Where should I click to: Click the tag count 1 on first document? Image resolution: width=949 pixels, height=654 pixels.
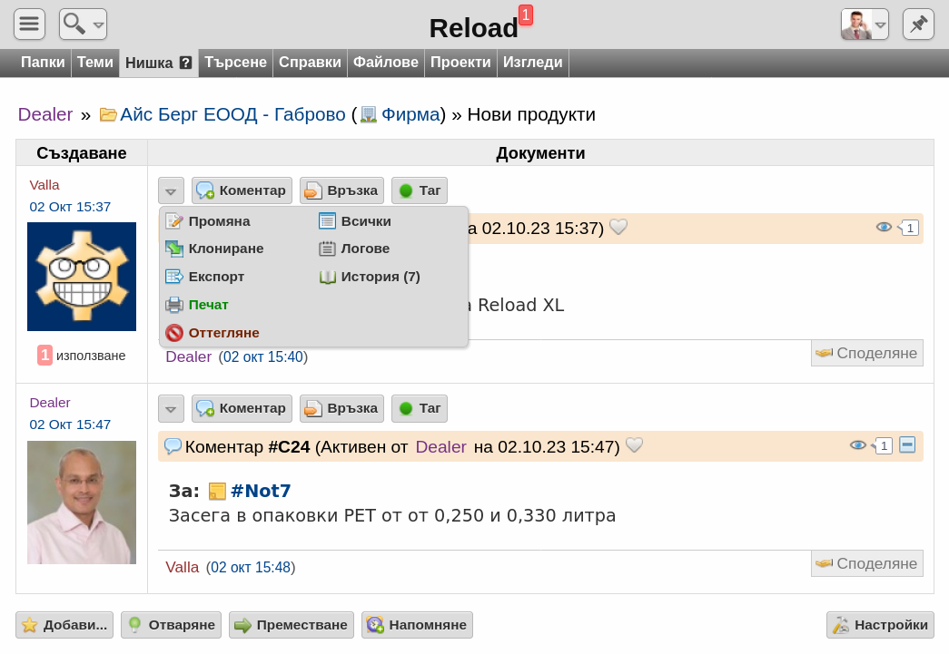click(x=908, y=228)
